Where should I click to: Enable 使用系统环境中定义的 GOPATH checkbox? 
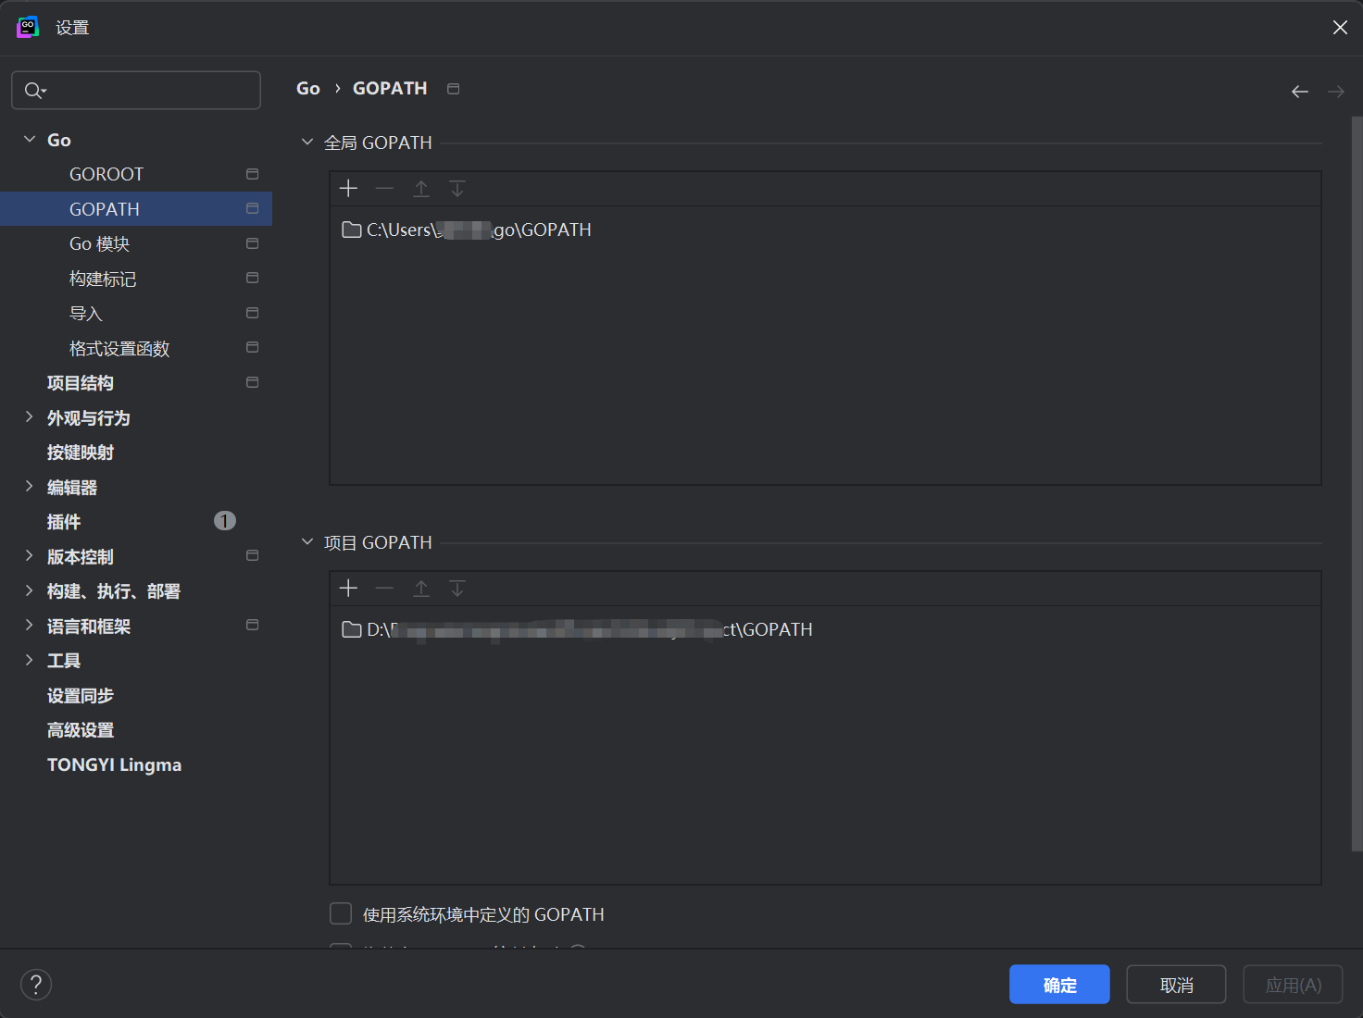pos(341,914)
